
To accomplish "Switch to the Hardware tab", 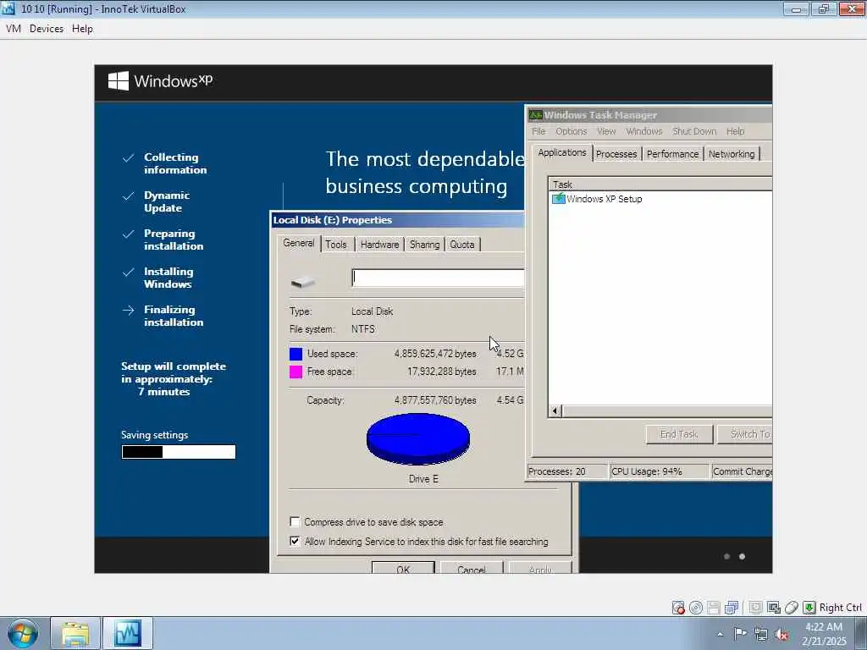I will pos(379,245).
